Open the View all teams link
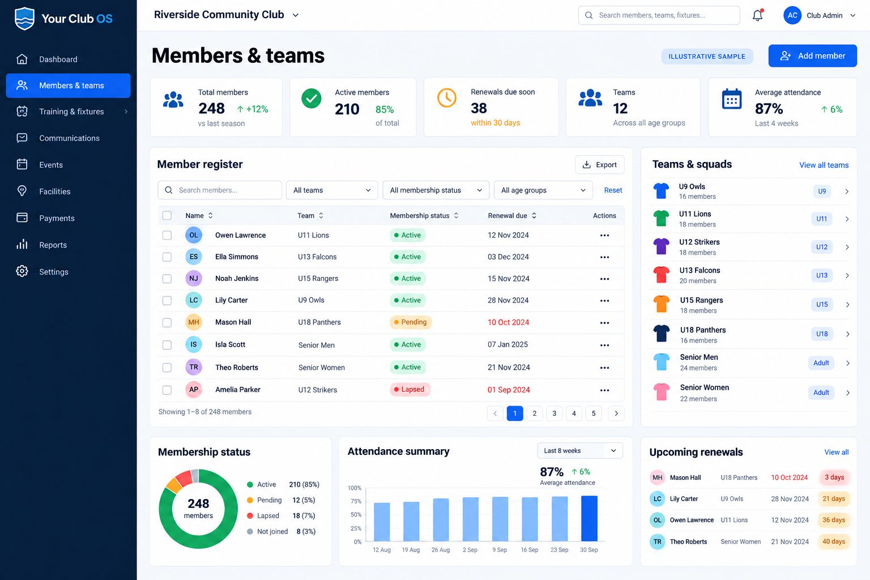The width and height of the screenshot is (870, 580). (x=824, y=165)
